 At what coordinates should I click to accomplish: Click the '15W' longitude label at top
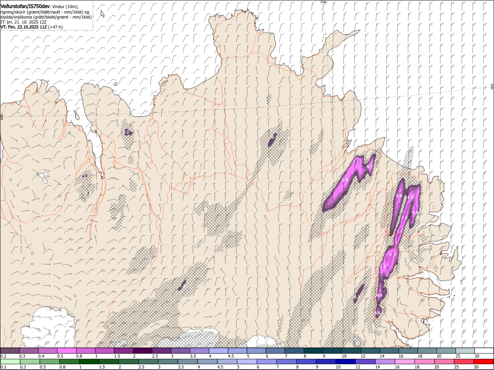tap(323, 2)
